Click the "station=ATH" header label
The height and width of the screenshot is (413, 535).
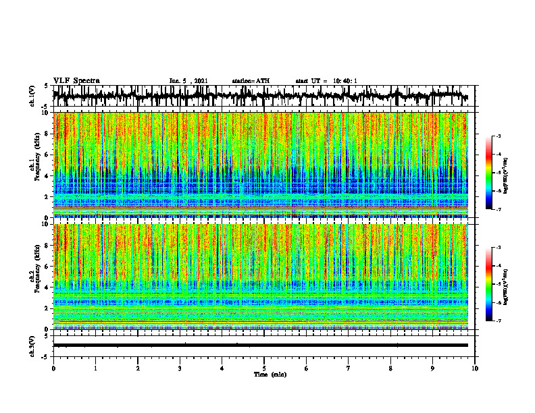coord(251,81)
